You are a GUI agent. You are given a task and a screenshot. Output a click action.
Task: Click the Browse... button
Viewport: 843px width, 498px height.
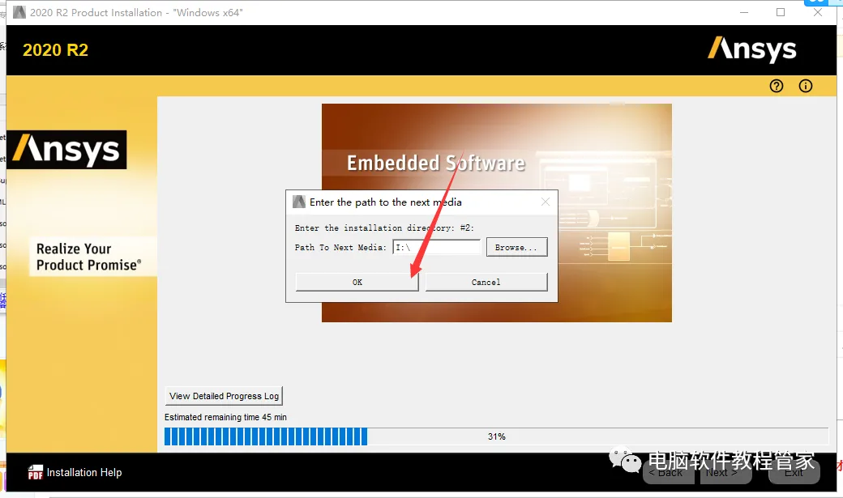(x=516, y=247)
